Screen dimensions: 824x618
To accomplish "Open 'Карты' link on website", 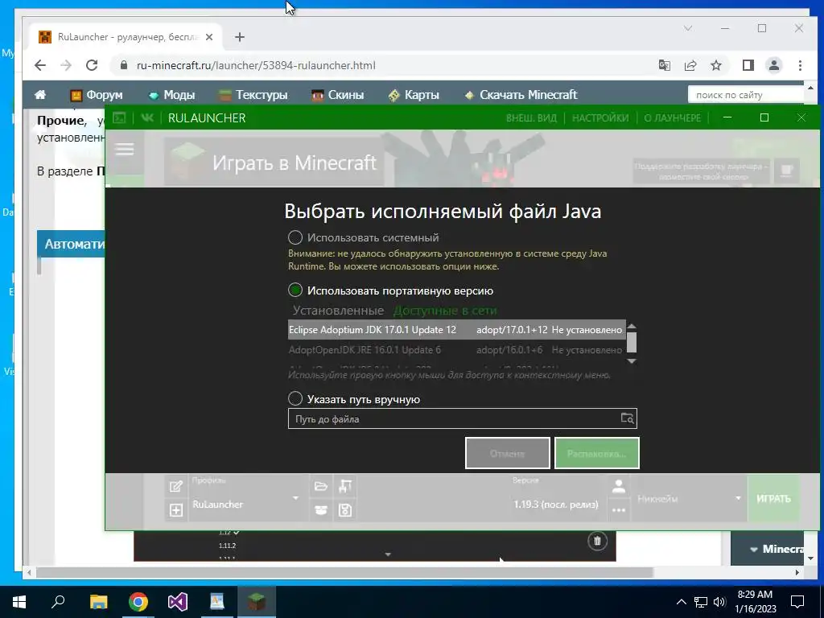I will click(414, 95).
